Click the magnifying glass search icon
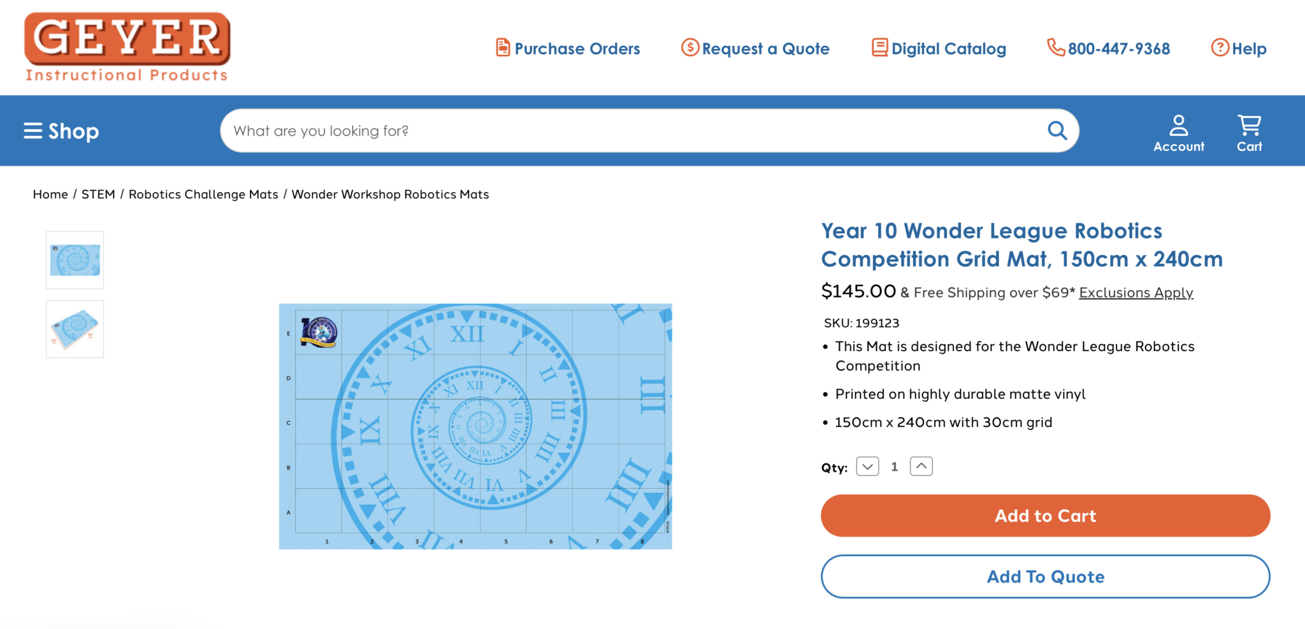Image resolution: width=1305 pixels, height=629 pixels. click(1057, 130)
